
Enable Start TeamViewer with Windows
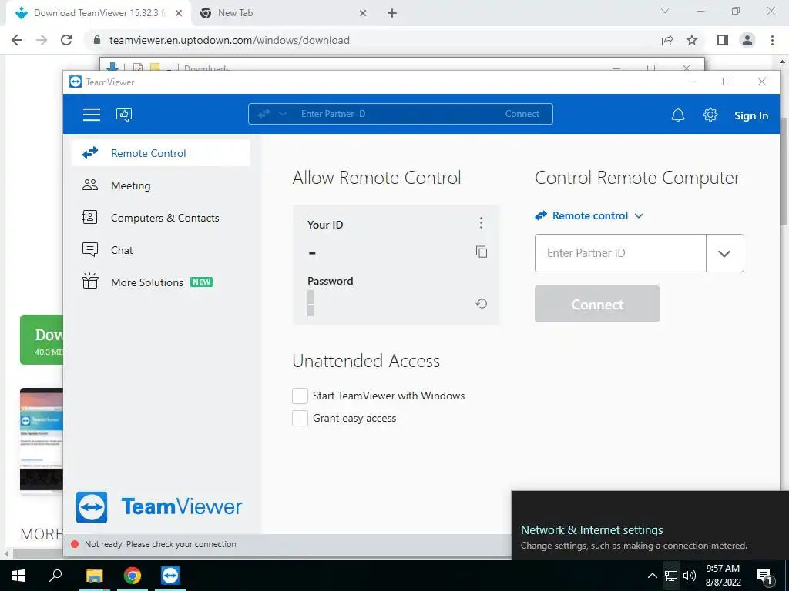(x=300, y=396)
